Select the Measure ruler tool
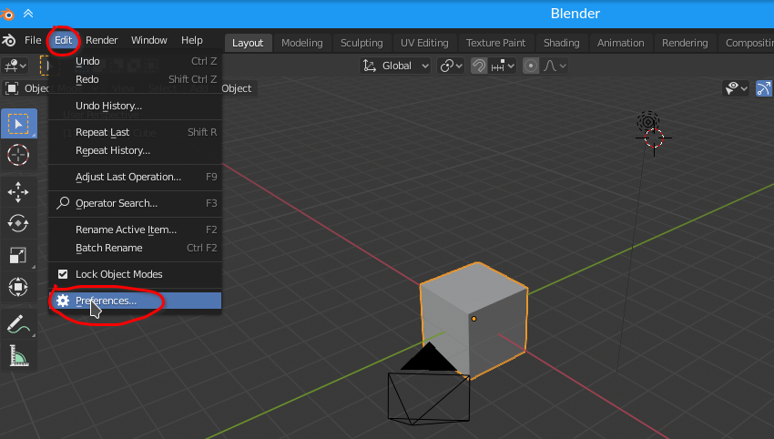 (x=19, y=355)
